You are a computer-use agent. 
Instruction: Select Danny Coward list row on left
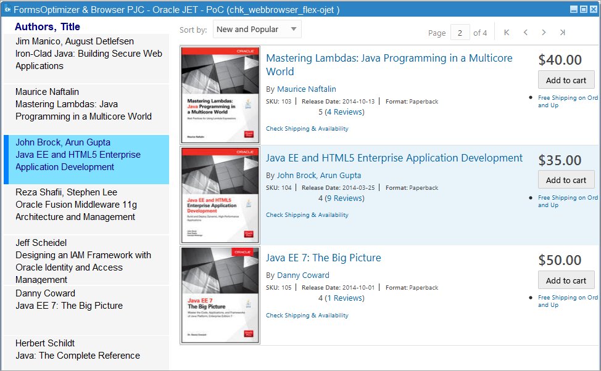pyautogui.click(x=86, y=310)
